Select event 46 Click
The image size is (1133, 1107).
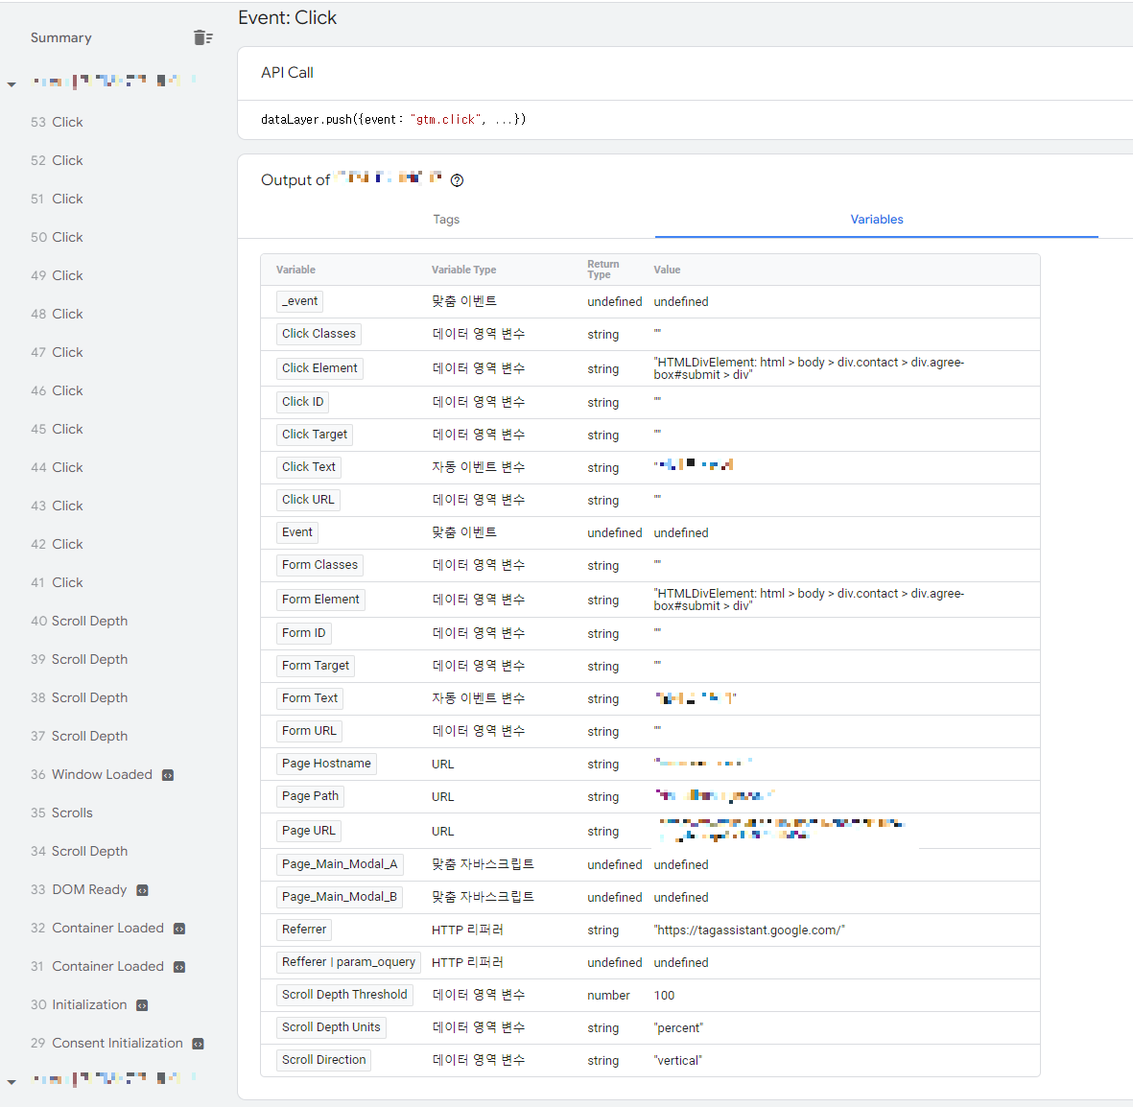58,390
